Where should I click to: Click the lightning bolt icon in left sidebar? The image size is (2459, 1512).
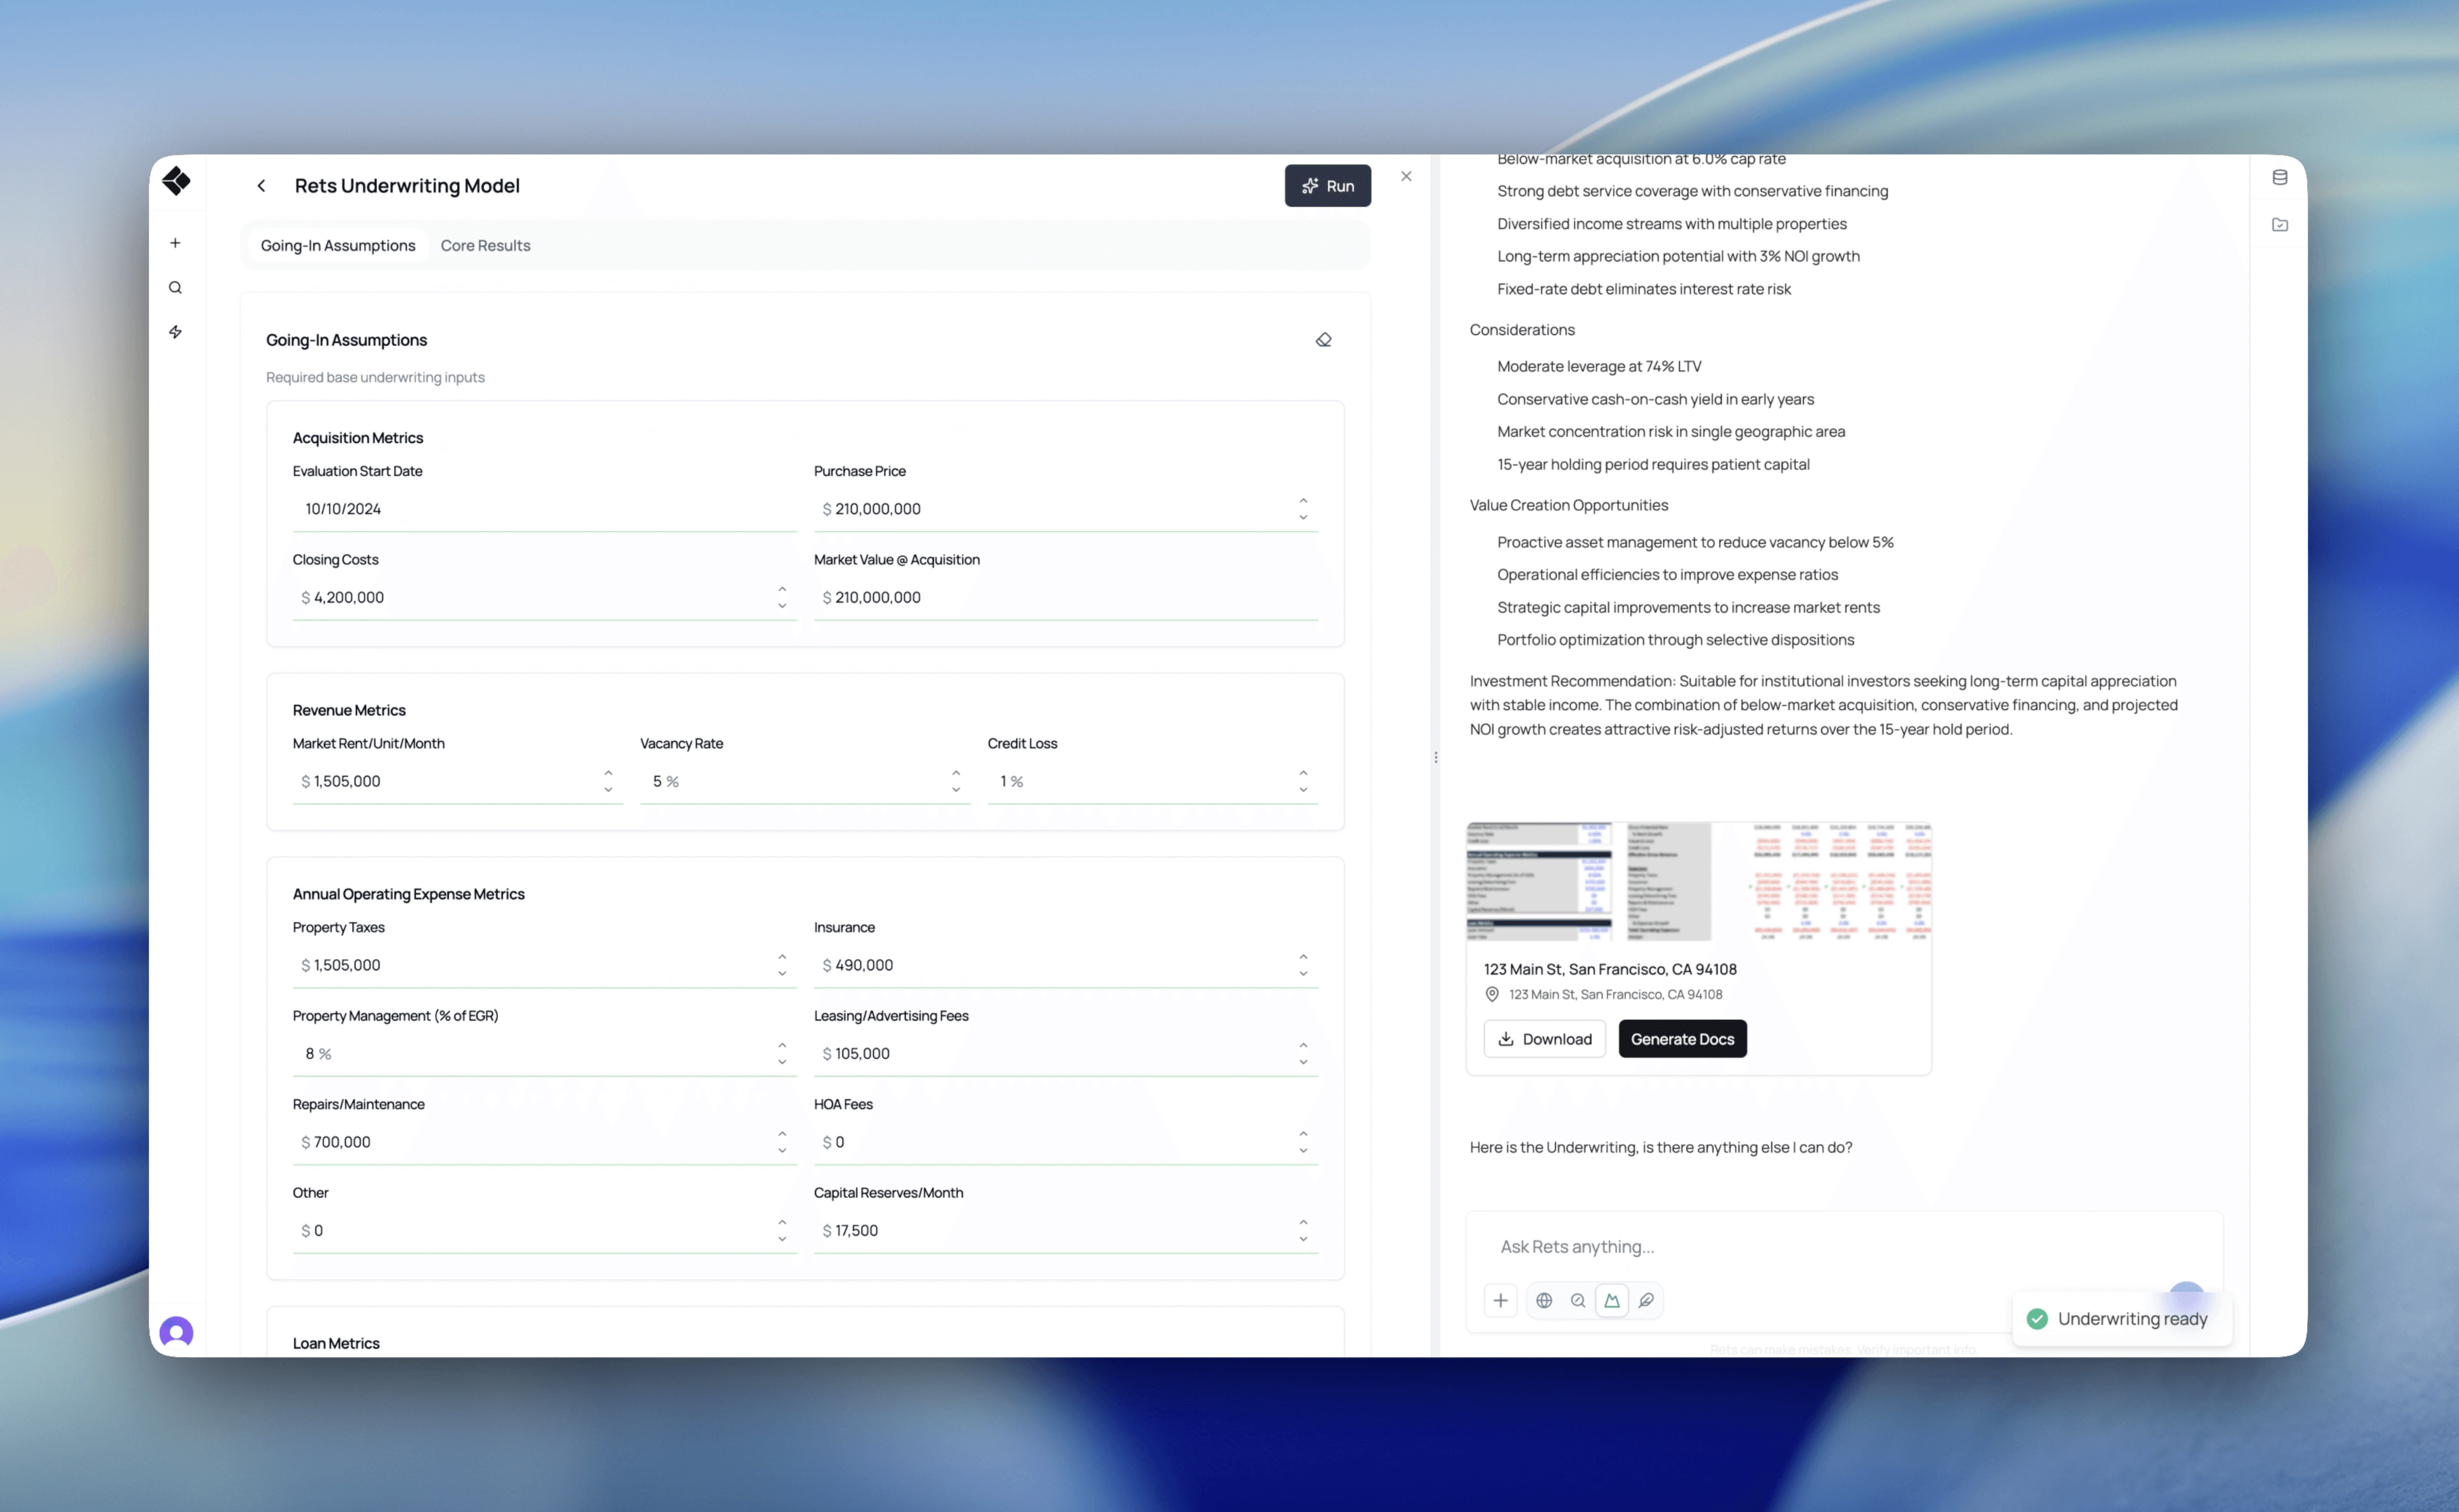pos(175,332)
